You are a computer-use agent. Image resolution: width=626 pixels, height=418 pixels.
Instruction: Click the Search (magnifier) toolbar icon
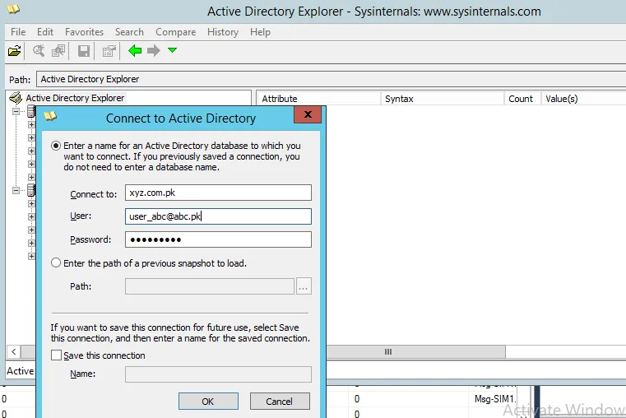[39, 51]
